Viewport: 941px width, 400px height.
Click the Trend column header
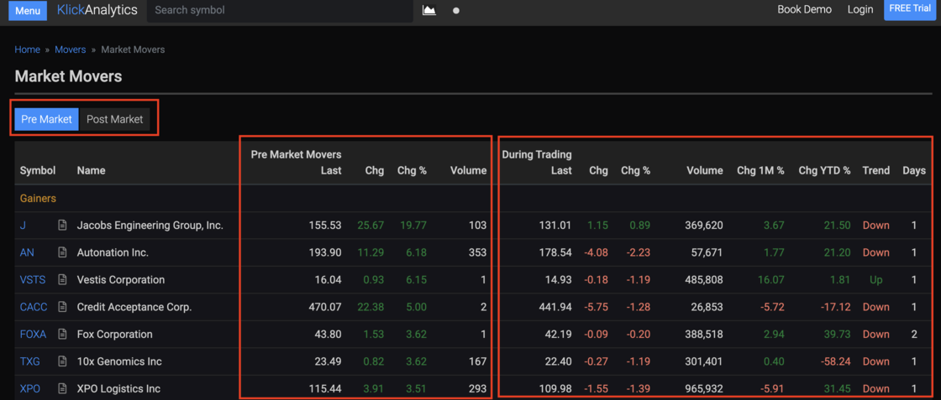tap(876, 171)
